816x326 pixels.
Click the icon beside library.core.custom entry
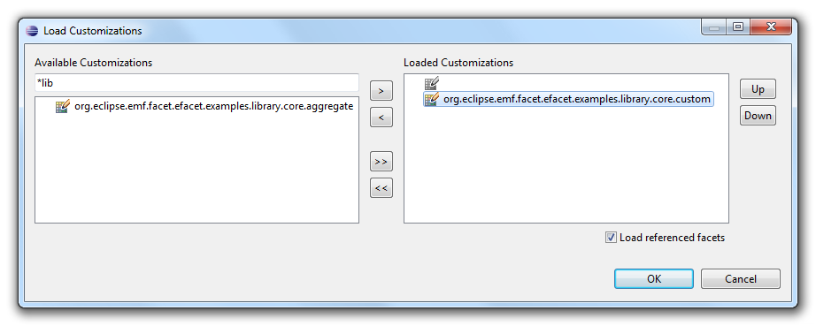tap(432, 99)
